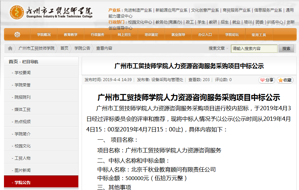Click 中标人名称：北京千秋业教育顾问有限责任公司 line
The width and height of the screenshot is (299, 190).
click(x=157, y=169)
